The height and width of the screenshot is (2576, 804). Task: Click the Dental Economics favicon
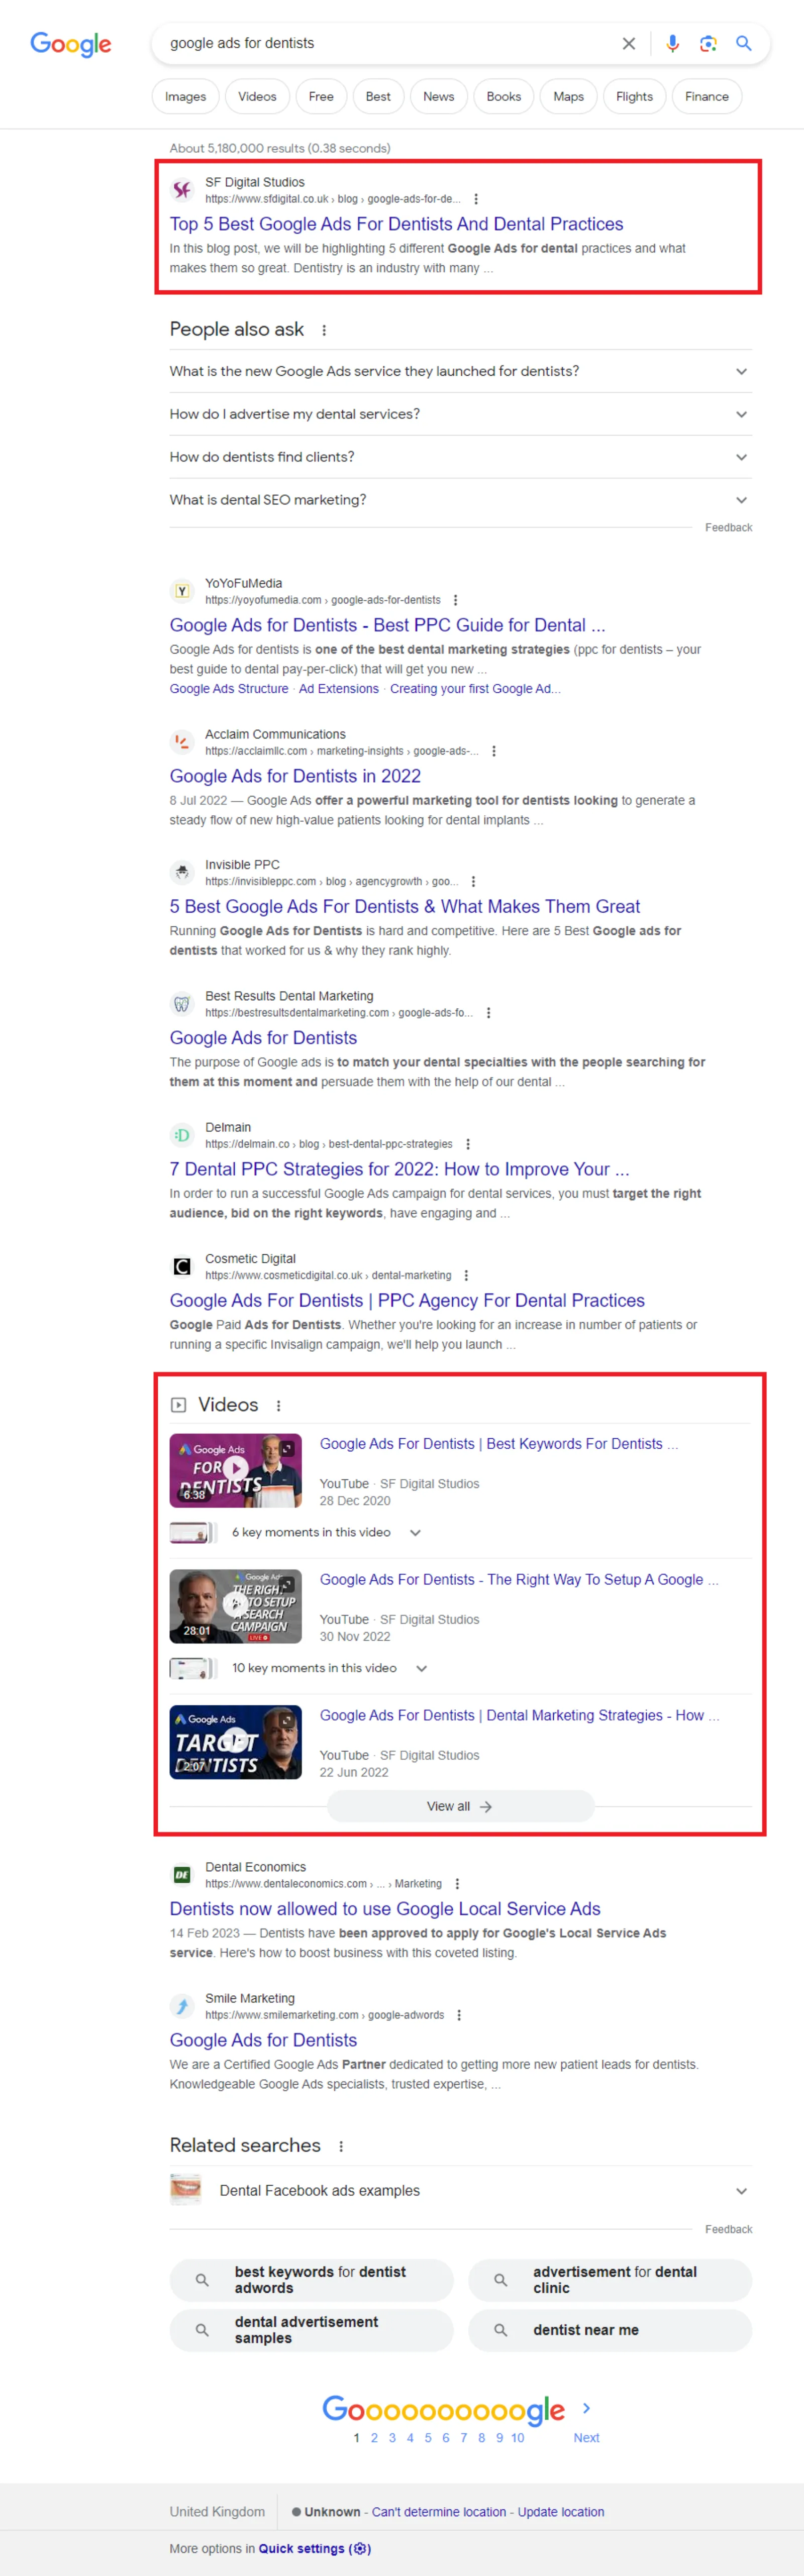click(x=181, y=1874)
